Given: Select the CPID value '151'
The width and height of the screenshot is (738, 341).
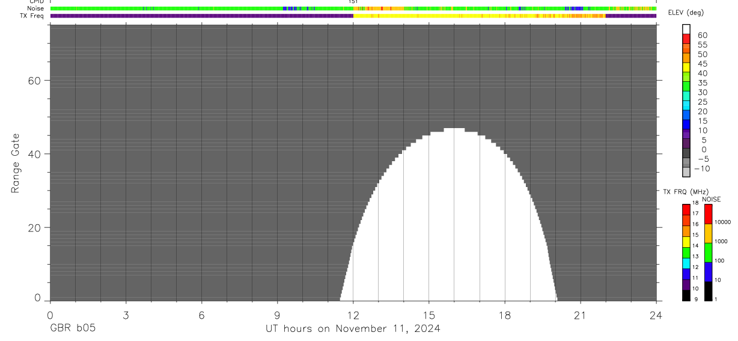Looking at the screenshot, I should click(353, 2).
